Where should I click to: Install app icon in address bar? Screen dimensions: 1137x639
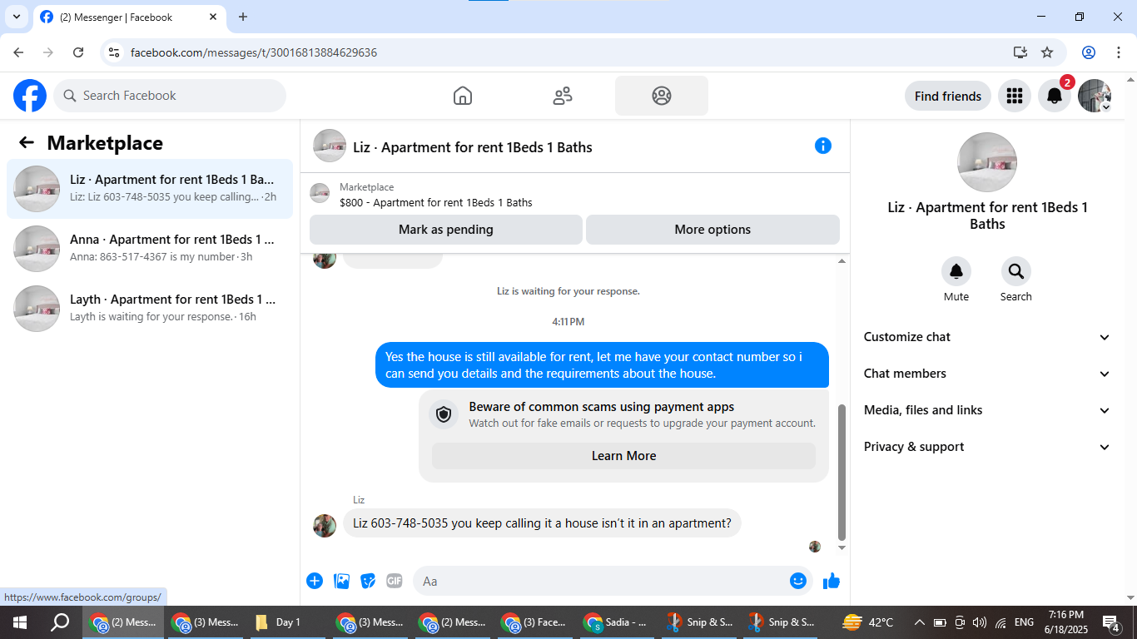[x=1020, y=52]
